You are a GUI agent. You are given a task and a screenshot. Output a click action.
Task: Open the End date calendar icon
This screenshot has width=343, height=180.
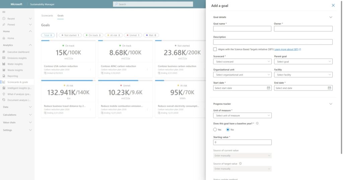329,88
